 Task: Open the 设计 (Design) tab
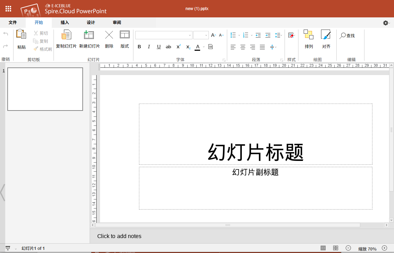[91, 23]
